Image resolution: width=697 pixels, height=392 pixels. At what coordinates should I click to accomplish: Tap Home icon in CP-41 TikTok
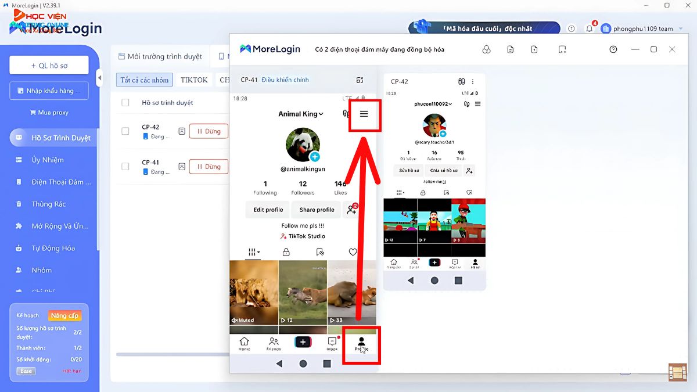(x=245, y=344)
